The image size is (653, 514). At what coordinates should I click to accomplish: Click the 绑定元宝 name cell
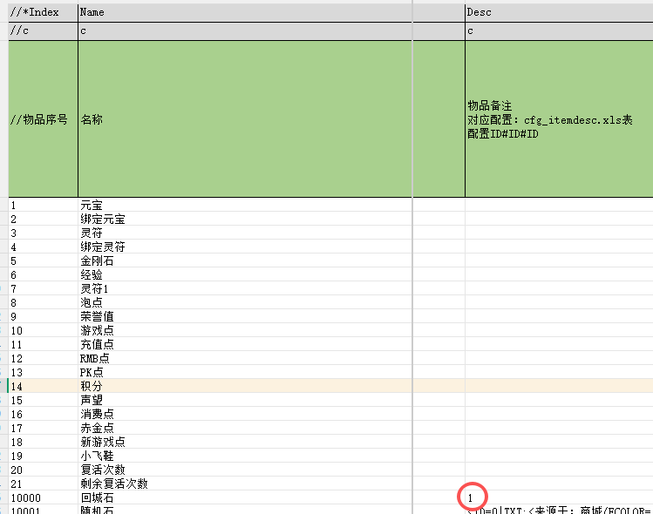102,219
